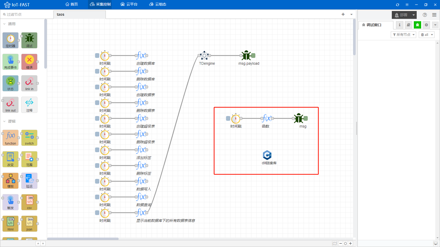Select the 错误 error node in palette

coord(29,62)
